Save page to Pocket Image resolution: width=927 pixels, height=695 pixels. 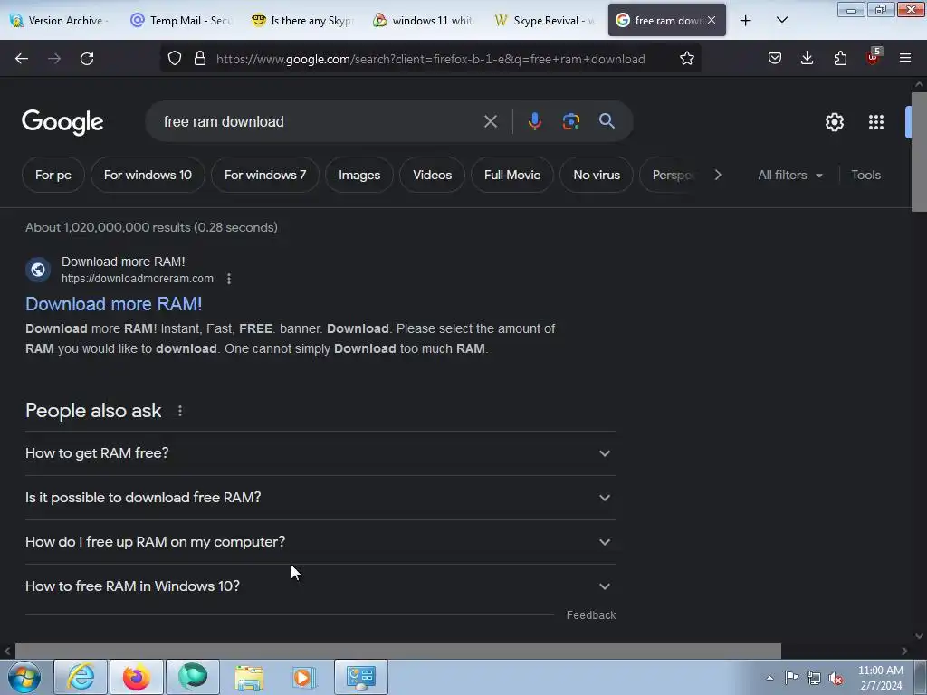[775, 59]
